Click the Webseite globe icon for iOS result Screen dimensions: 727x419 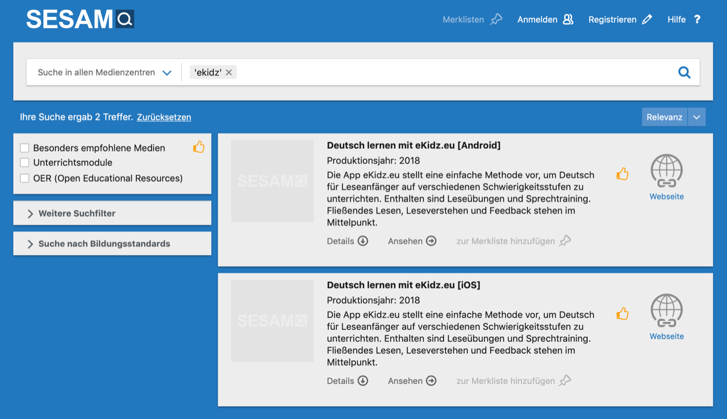coord(666,311)
